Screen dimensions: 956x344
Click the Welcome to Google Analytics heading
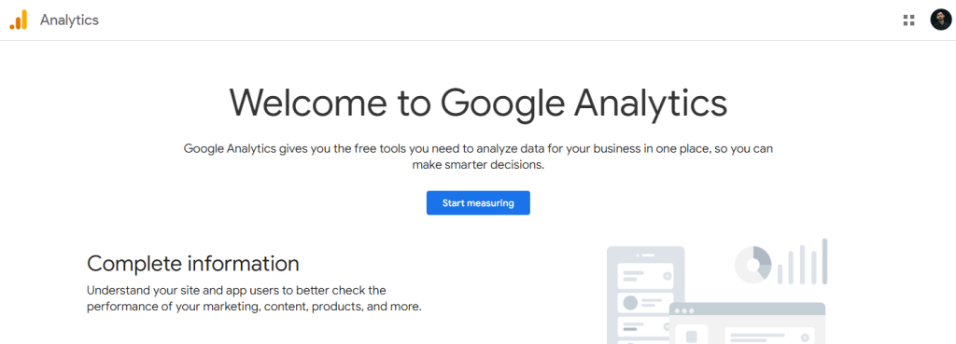pos(478,103)
